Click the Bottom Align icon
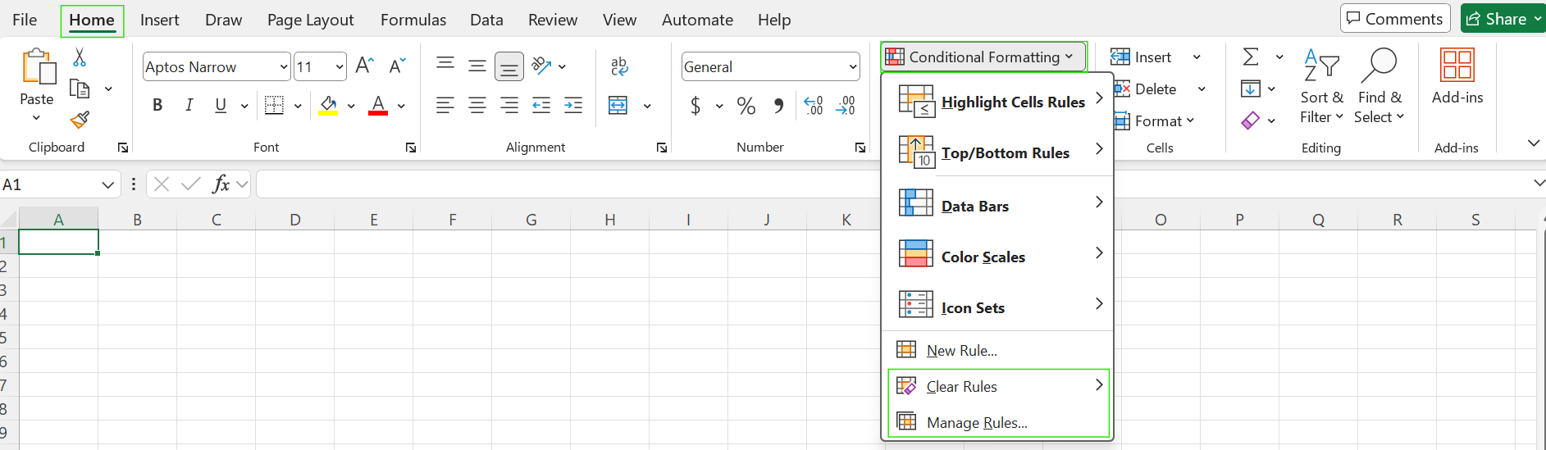Screen dimensions: 1546x450 pyautogui.click(x=509, y=67)
